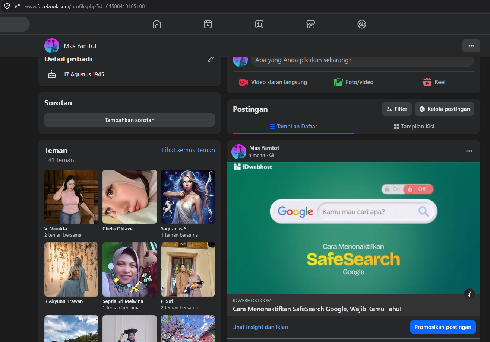490x342 pixels.
Task: Click the '17 Agustus 1945' birthday text
Action: pos(84,74)
